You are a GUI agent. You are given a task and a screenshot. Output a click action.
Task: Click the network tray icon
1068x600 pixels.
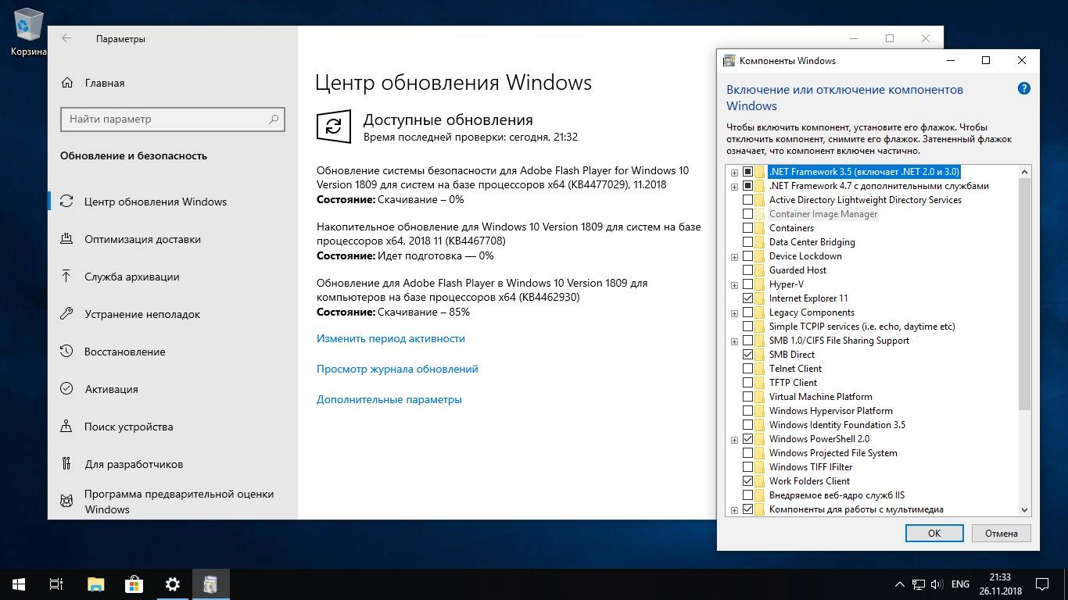click(x=918, y=584)
